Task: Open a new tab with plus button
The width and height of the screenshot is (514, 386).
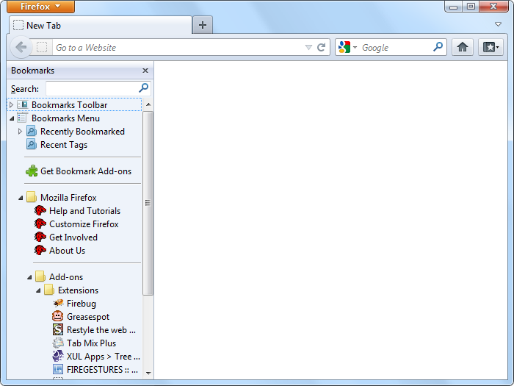Action: [202, 25]
